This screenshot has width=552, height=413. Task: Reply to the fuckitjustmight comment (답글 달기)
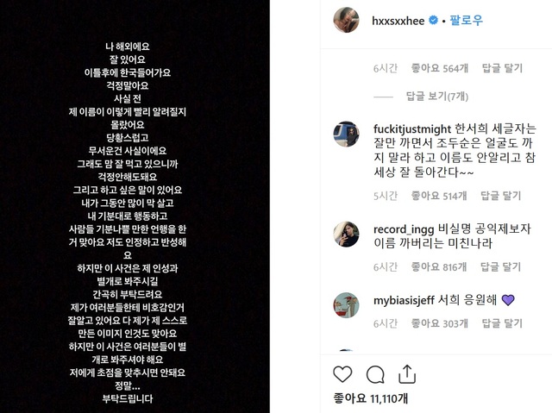[500, 196]
